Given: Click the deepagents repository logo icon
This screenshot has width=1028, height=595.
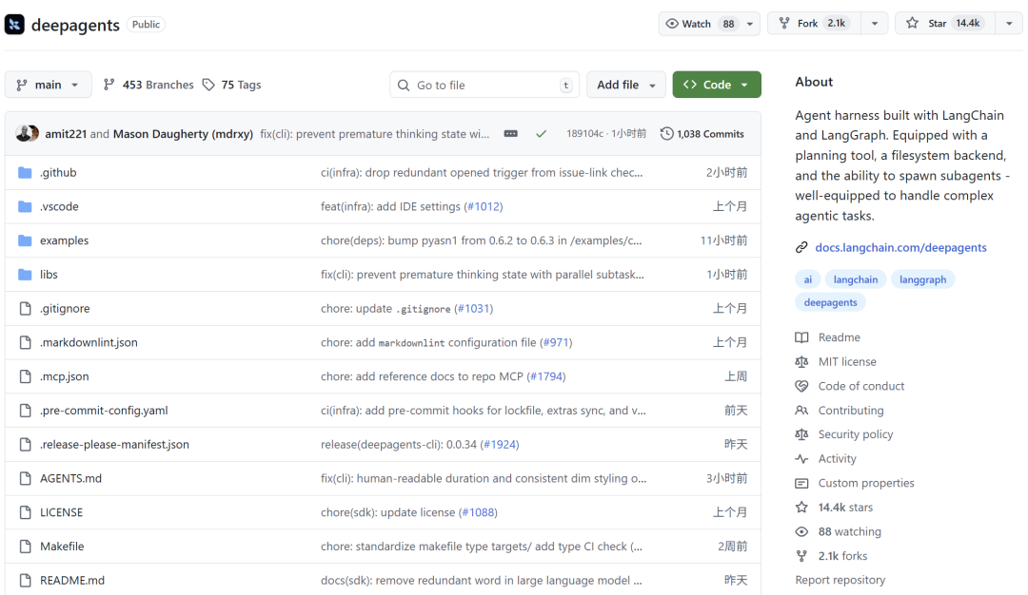Looking at the screenshot, I should [x=14, y=25].
